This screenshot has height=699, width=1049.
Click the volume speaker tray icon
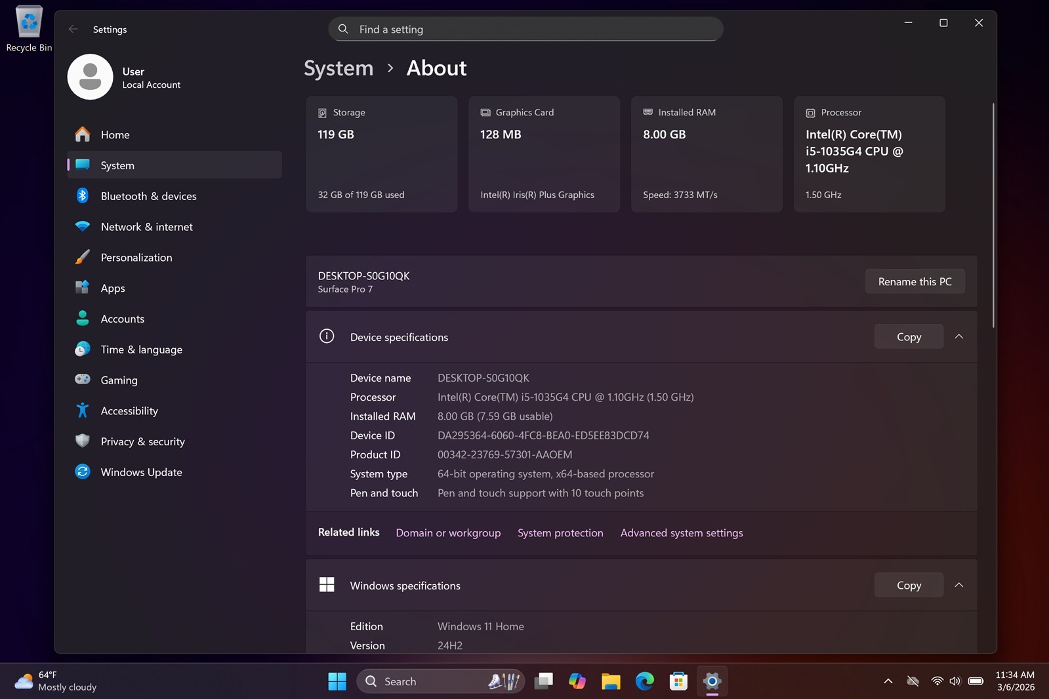click(955, 681)
